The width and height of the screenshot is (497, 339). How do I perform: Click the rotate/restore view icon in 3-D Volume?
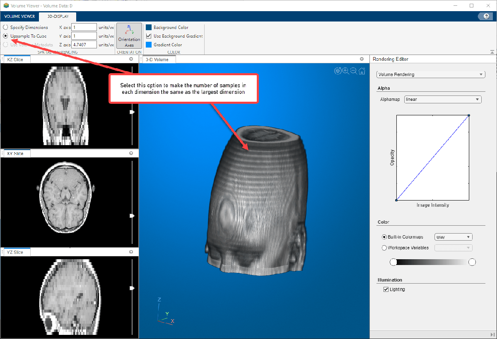pos(338,71)
